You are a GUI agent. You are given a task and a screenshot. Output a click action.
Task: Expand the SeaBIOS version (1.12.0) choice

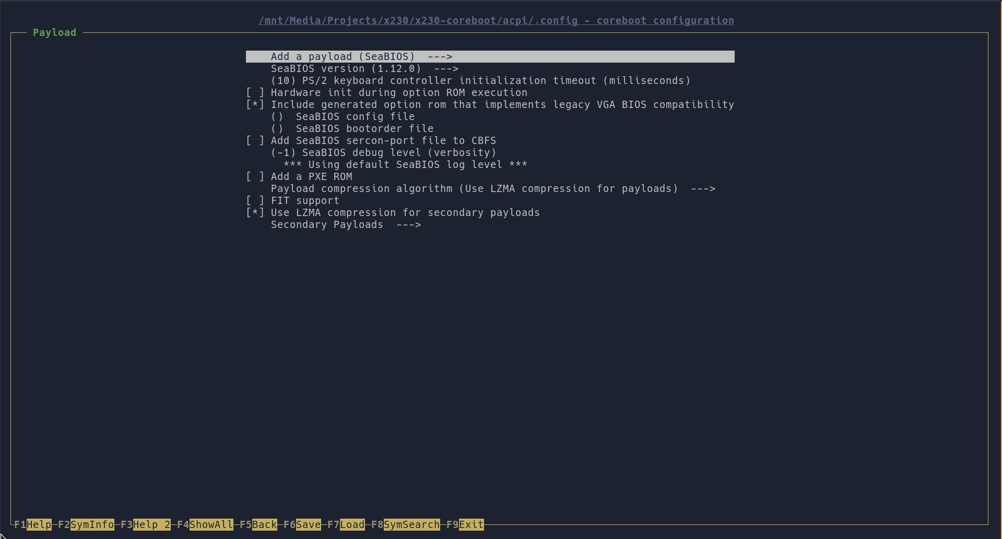(x=364, y=69)
